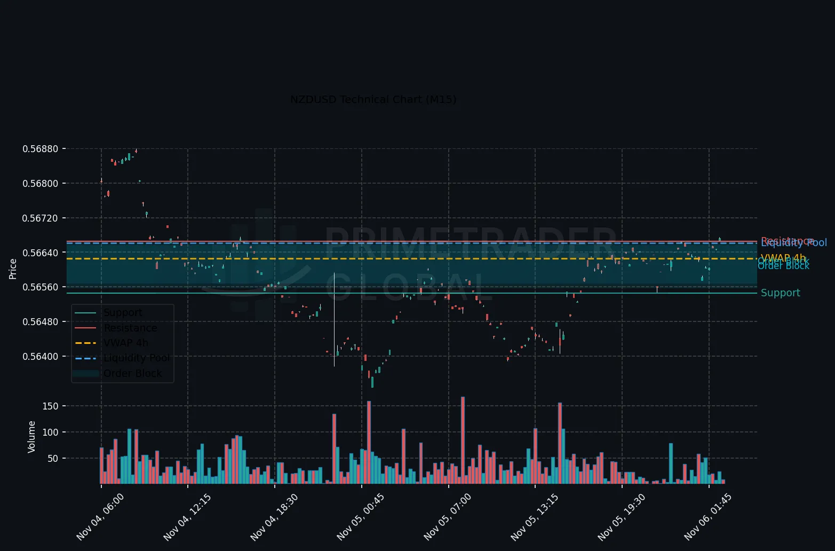Screen dimensions: 835x551
Task: Click the VWAP 4h legend entry
Action: point(126,343)
